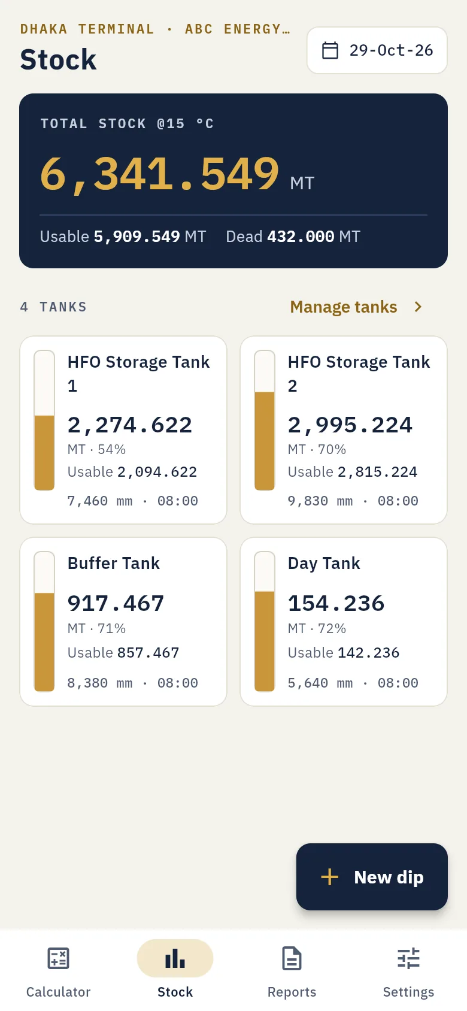Start a New dip entry
This screenshot has width=467, height=1011.
tap(372, 877)
